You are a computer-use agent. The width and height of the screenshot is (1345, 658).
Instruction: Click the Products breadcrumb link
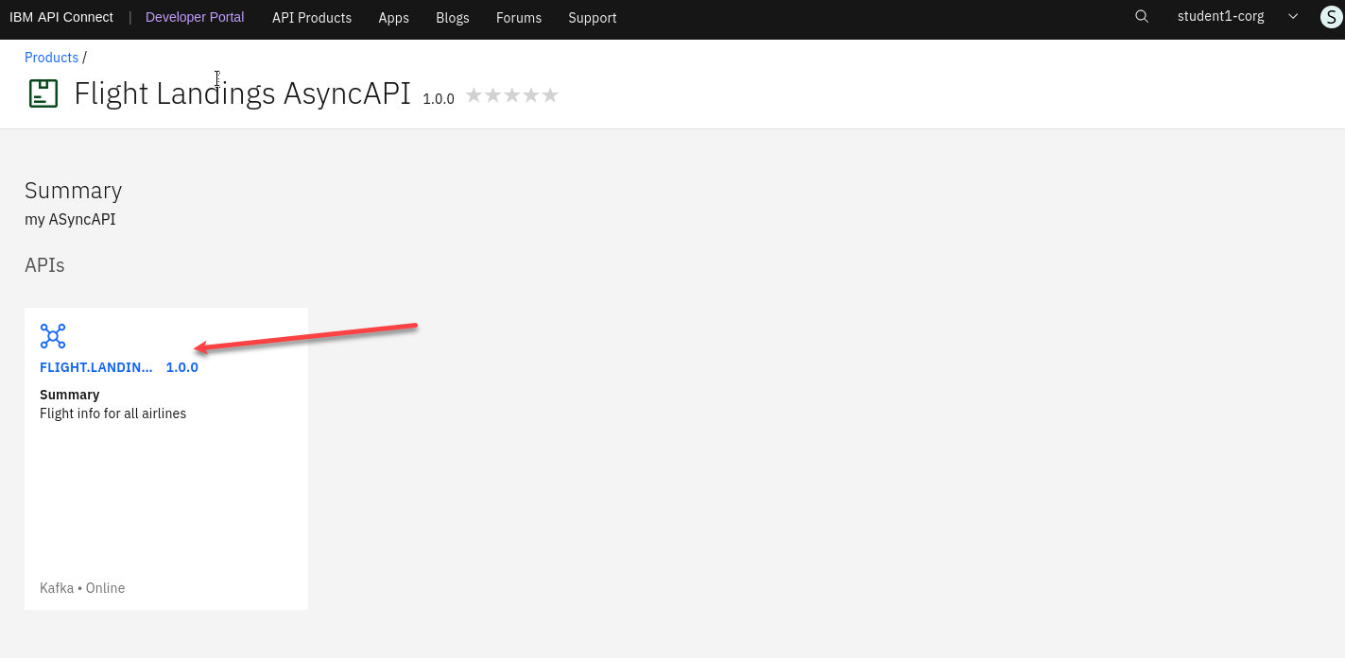(51, 58)
